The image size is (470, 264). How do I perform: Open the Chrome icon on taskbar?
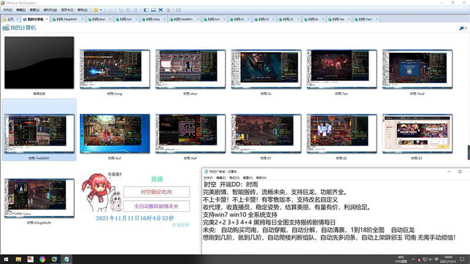pos(42,259)
